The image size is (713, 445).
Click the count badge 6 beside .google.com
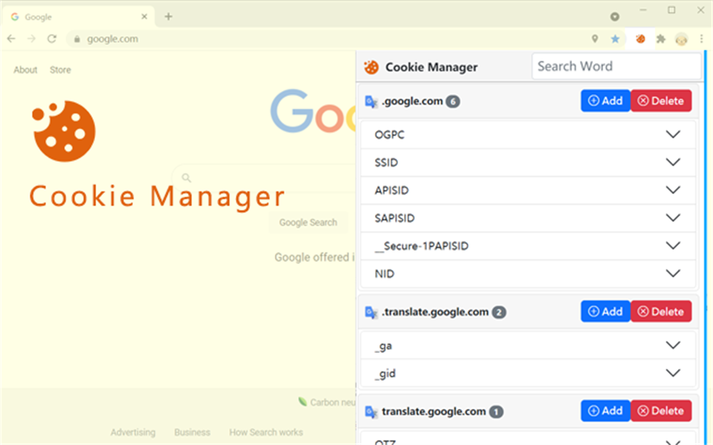(x=453, y=101)
